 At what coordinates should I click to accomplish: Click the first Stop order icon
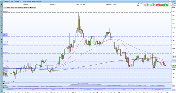tap(151, 5)
